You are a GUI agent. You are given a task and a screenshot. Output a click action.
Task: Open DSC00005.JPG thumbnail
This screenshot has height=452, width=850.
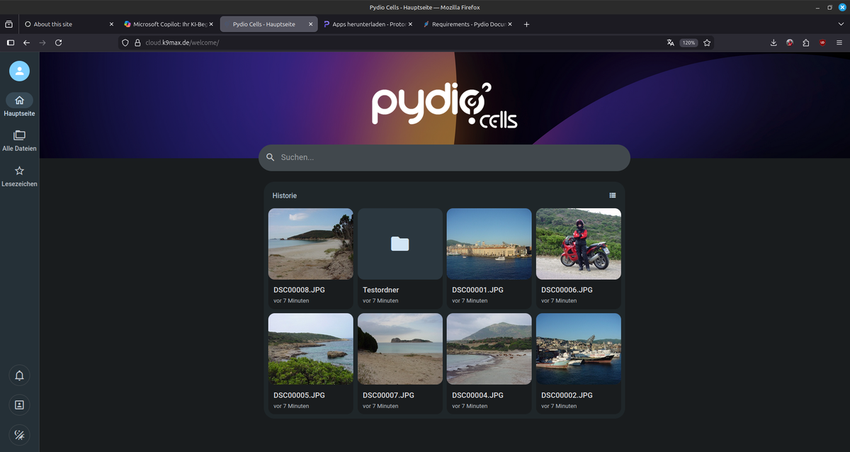click(310, 349)
